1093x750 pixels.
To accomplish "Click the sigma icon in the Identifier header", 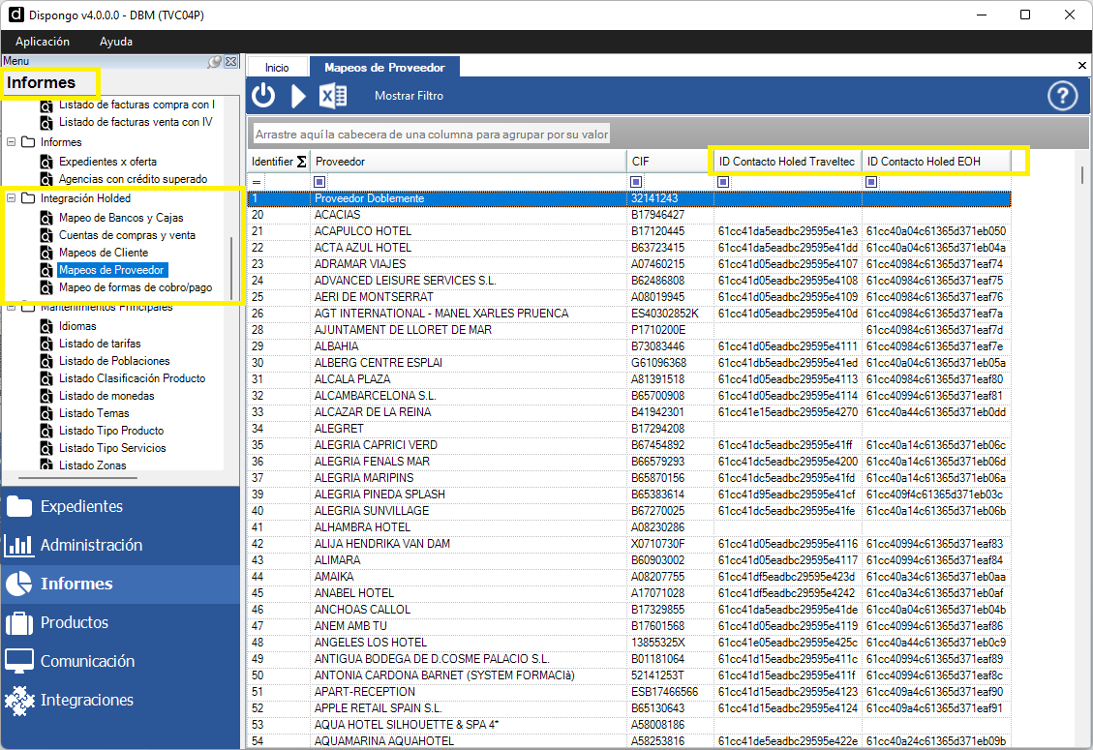I will (x=300, y=162).
